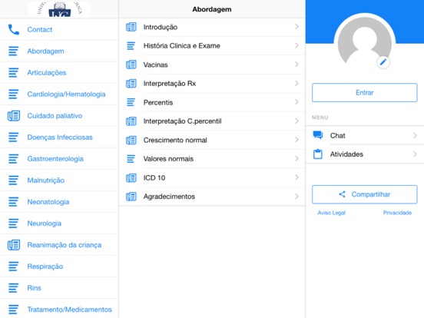Screen dimensions: 424x318
Task: Click the icon beside Agradecimentos
Action: [x=131, y=197]
